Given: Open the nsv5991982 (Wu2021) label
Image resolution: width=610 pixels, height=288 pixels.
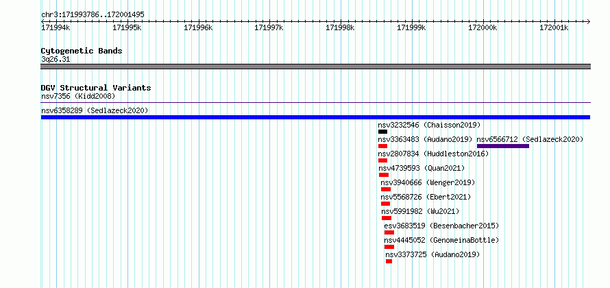Looking at the screenshot, I should [x=420, y=211].
